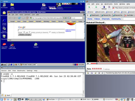Play the YouTube video

click(x=88, y=64)
